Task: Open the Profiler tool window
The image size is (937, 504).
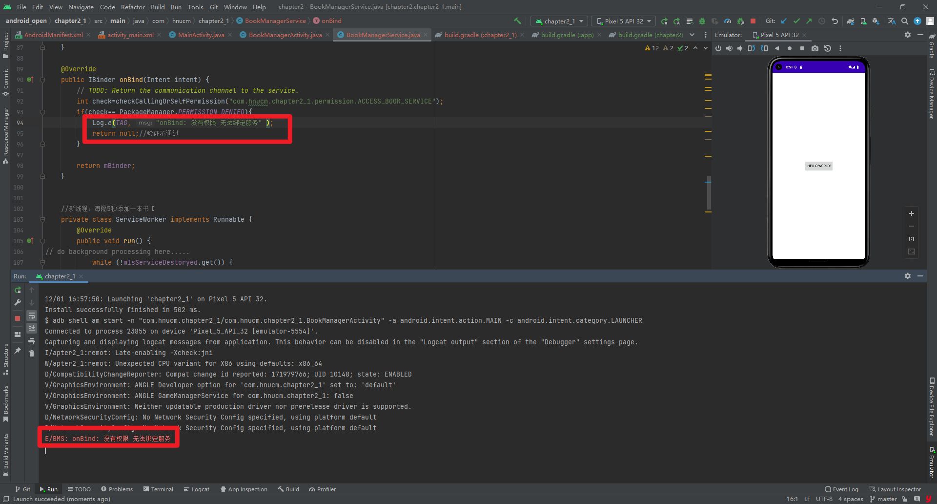Action: 322,489
